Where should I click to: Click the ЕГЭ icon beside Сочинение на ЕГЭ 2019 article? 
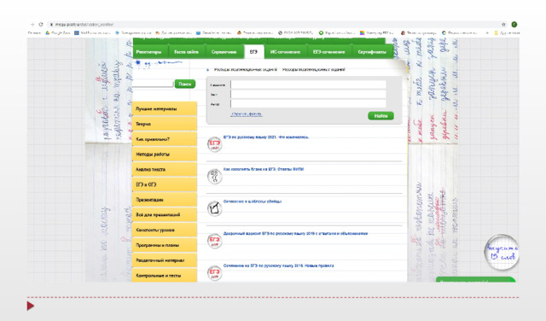coord(214,272)
